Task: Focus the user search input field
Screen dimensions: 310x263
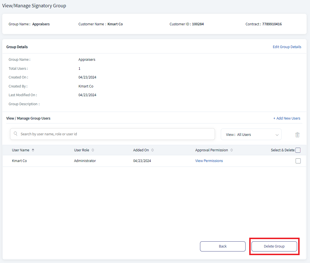Action: point(113,134)
